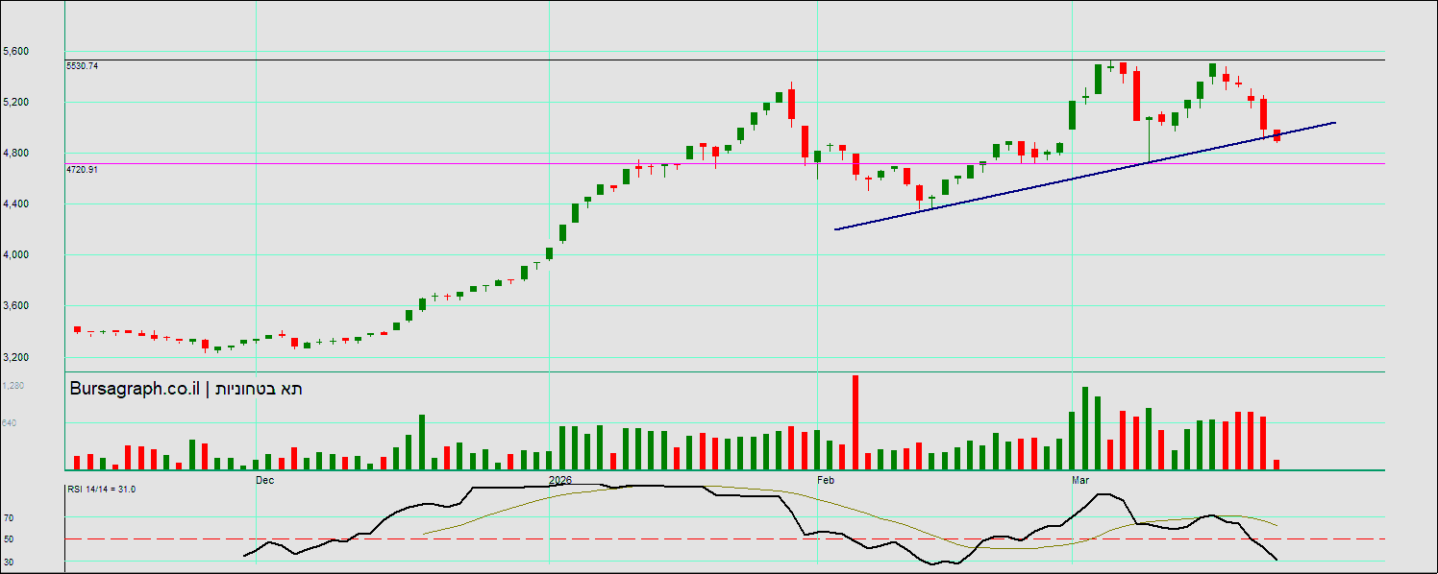
Task: Select the 5,600 price axis label
Action: (x=15, y=52)
